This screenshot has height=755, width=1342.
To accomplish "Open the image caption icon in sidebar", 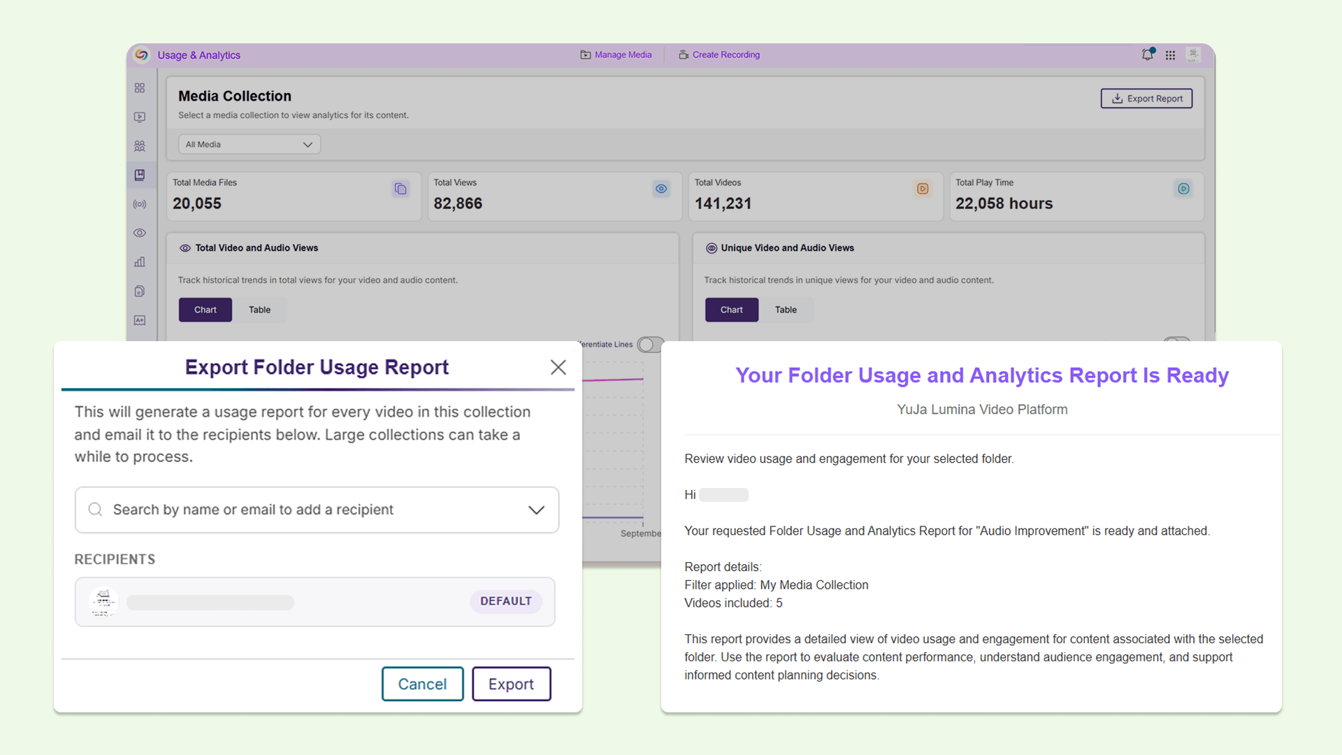I will (x=140, y=320).
